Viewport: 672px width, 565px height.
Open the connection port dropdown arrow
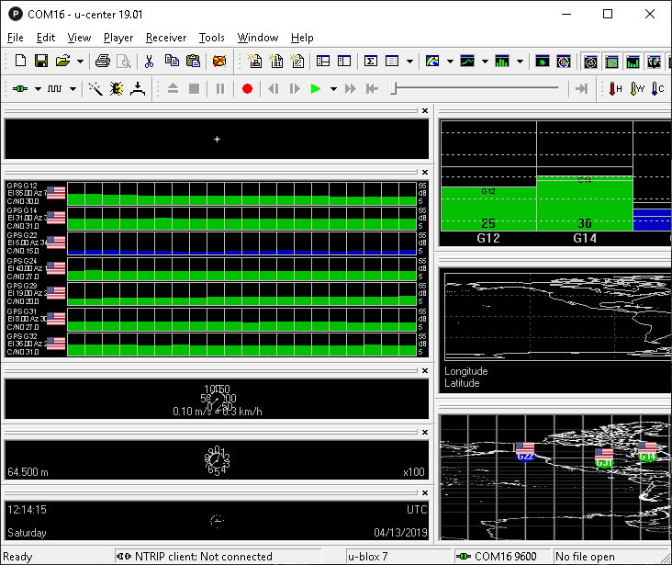[x=38, y=89]
